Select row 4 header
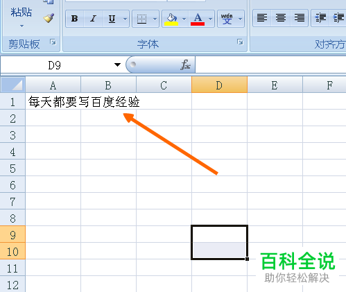Screen dimensions: 346x292 12,151
